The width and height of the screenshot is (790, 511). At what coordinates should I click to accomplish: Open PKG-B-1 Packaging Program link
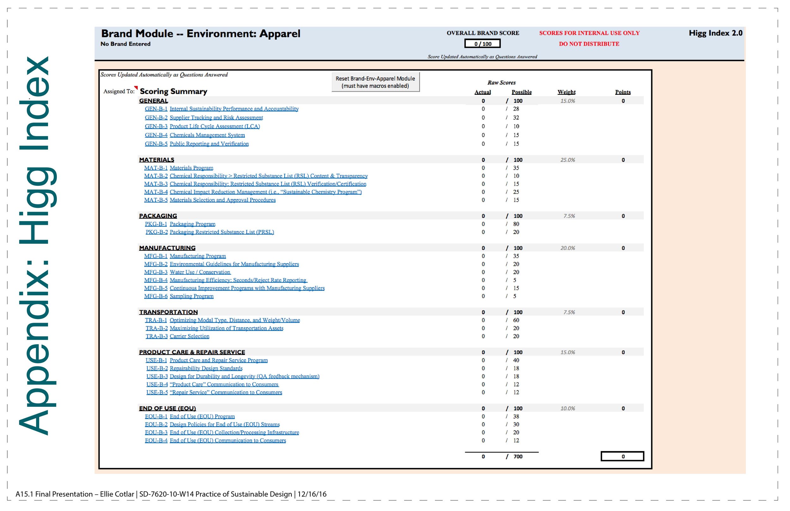point(192,224)
